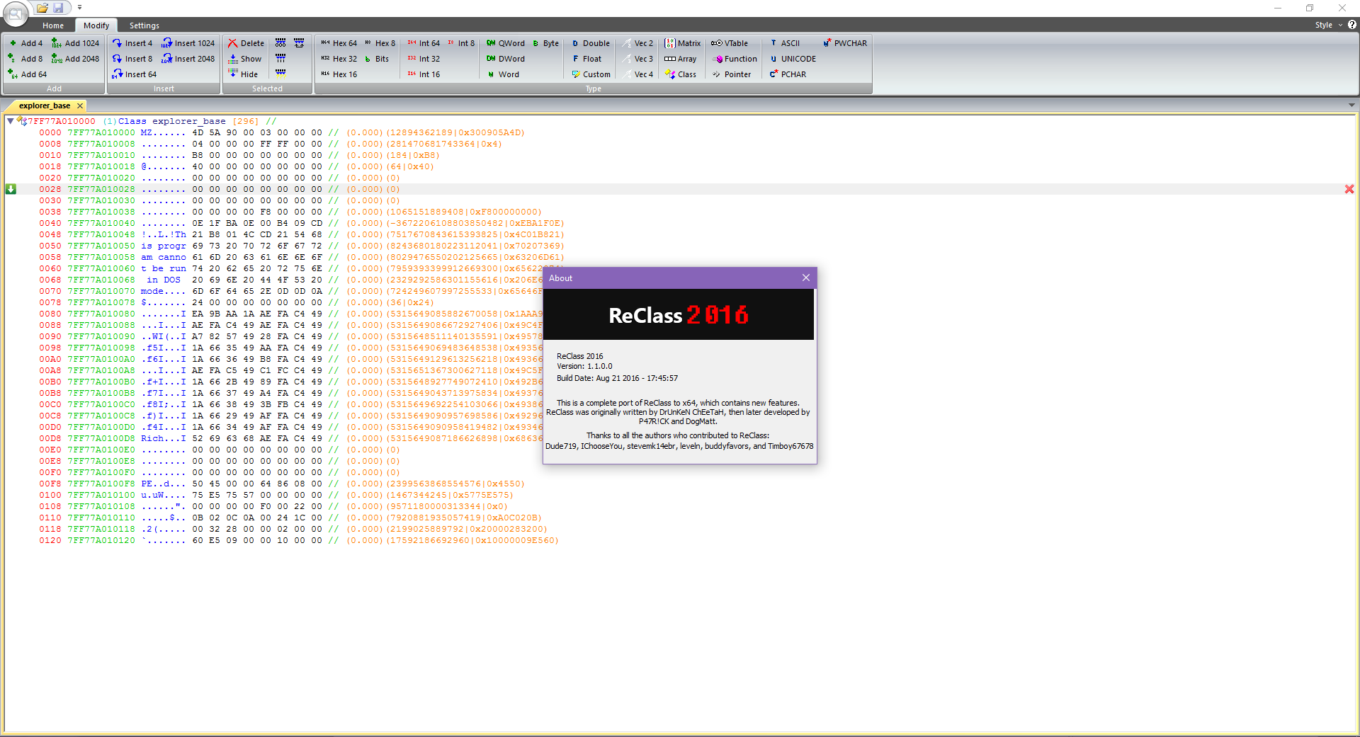Open the tab list dropdown arrow

pos(1351,105)
